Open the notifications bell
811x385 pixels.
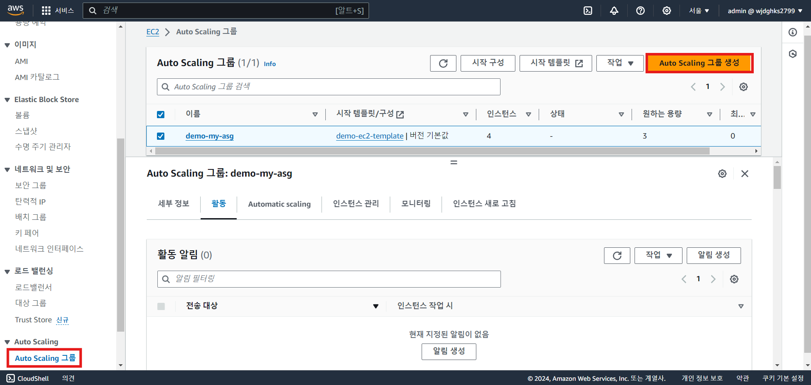coord(614,11)
